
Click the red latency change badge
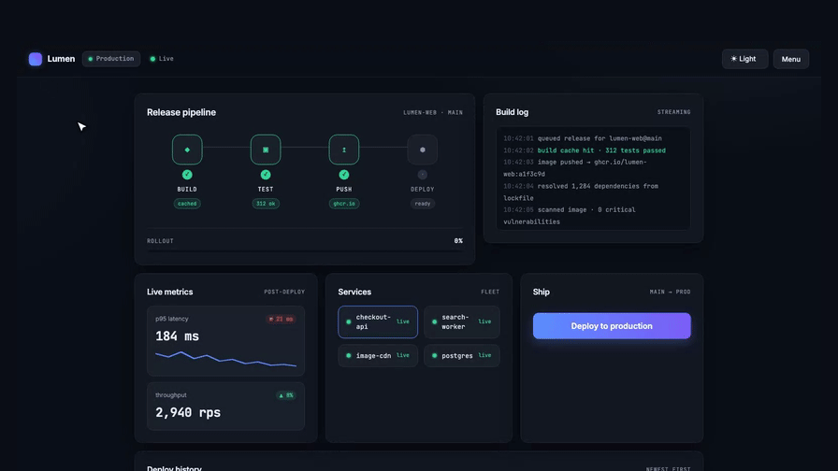pyautogui.click(x=281, y=320)
